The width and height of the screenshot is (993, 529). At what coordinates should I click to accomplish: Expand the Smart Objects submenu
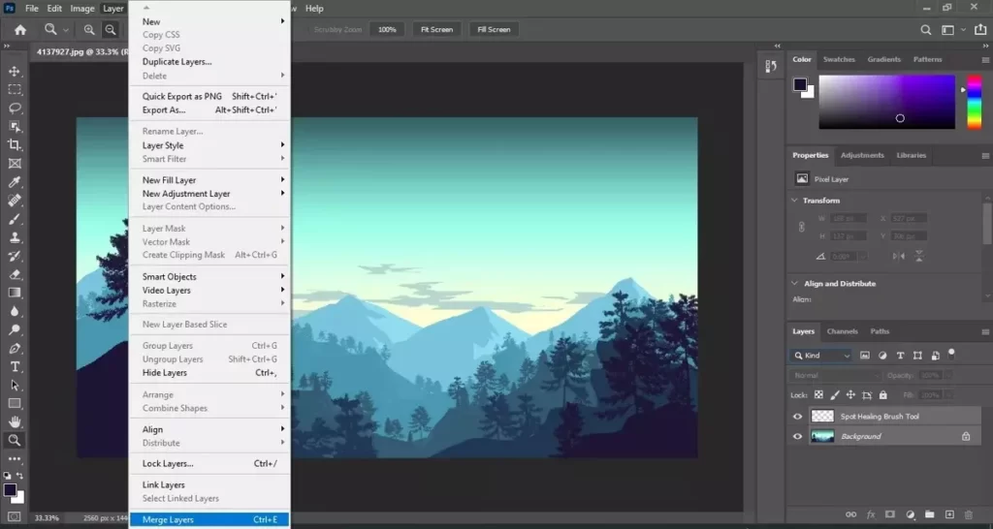[209, 276]
